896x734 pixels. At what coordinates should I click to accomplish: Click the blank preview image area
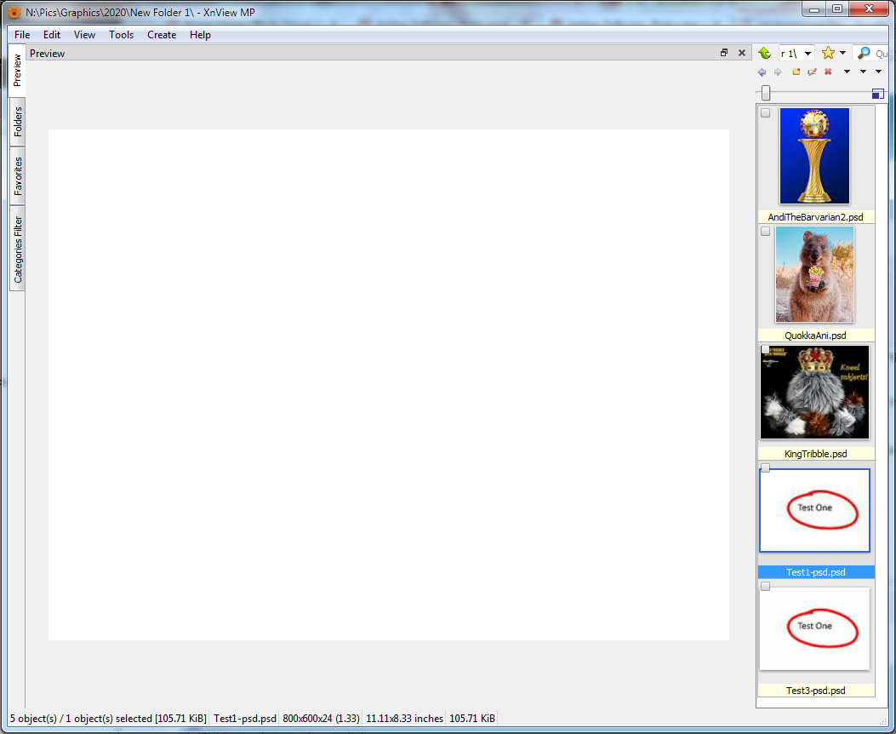pos(389,385)
